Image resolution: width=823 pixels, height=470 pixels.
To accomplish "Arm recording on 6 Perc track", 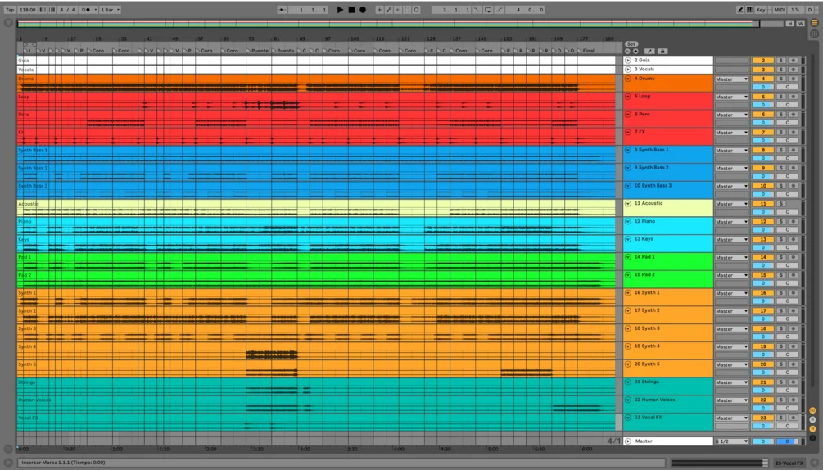I will [x=793, y=115].
